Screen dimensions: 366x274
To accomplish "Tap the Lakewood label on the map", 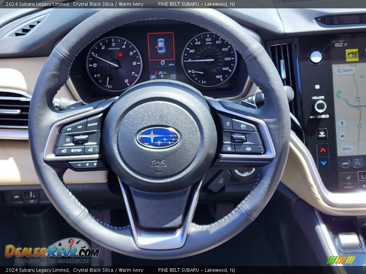I will [x=359, y=106].
